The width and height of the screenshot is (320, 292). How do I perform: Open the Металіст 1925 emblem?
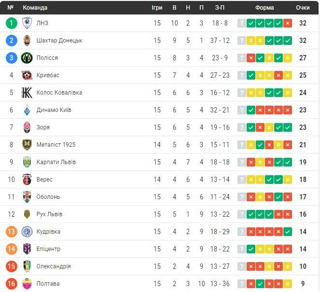[27, 145]
